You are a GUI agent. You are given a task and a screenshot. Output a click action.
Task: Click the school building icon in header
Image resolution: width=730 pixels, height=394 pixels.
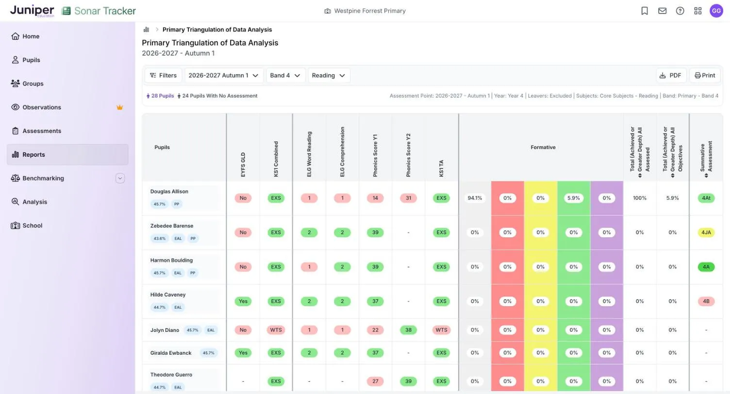click(328, 11)
